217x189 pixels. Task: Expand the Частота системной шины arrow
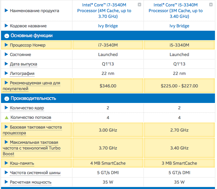[x=6, y=172]
